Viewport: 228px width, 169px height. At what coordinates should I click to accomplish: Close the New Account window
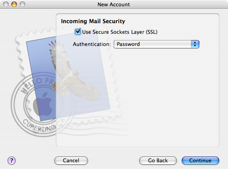pos(6,4)
